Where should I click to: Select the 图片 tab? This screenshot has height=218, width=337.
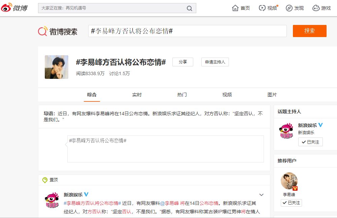tap(272, 95)
